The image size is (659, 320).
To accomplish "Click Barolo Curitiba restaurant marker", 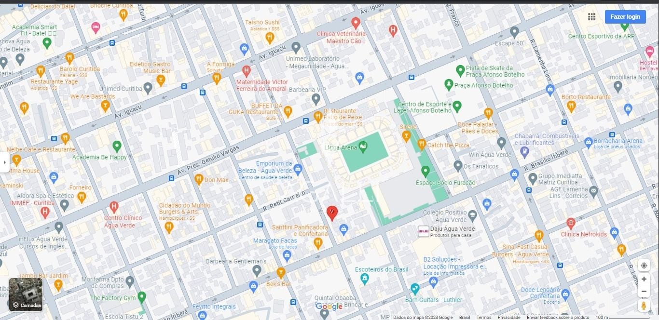I will (69, 58).
